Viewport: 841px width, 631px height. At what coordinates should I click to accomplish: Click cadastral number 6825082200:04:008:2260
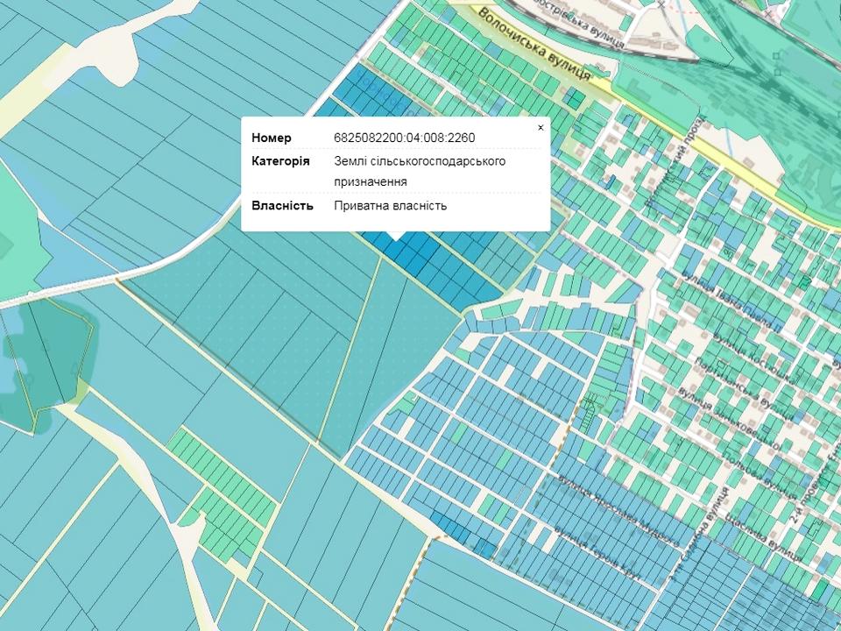point(405,138)
